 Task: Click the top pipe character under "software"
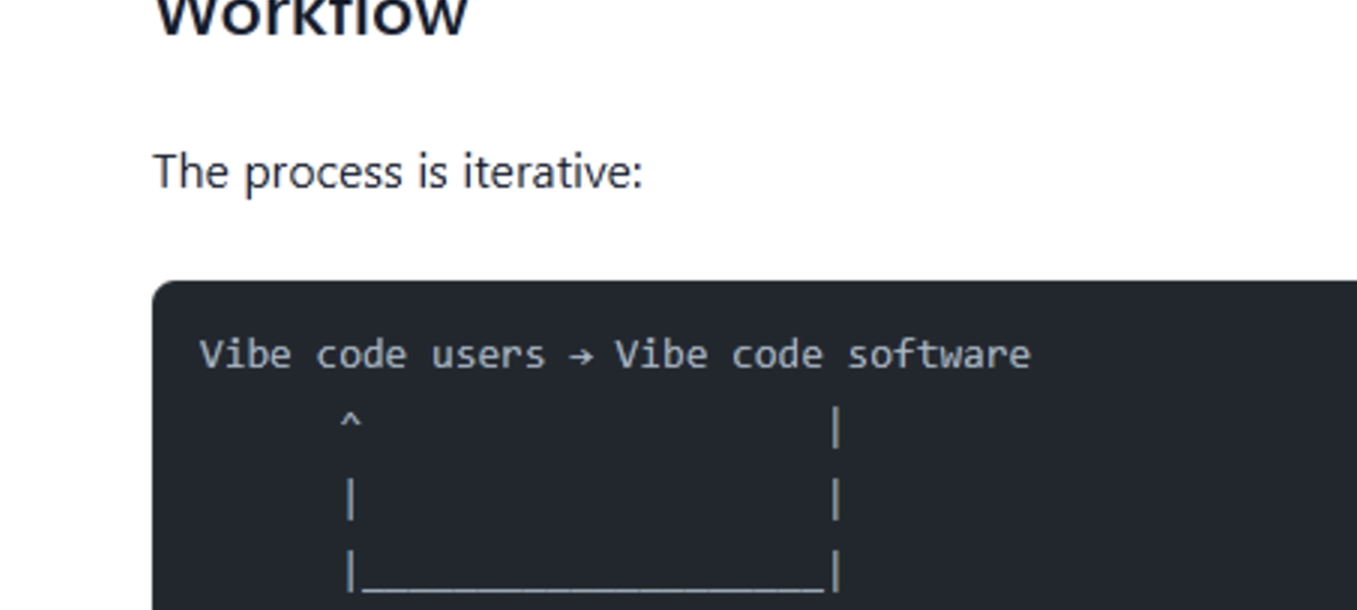836,427
